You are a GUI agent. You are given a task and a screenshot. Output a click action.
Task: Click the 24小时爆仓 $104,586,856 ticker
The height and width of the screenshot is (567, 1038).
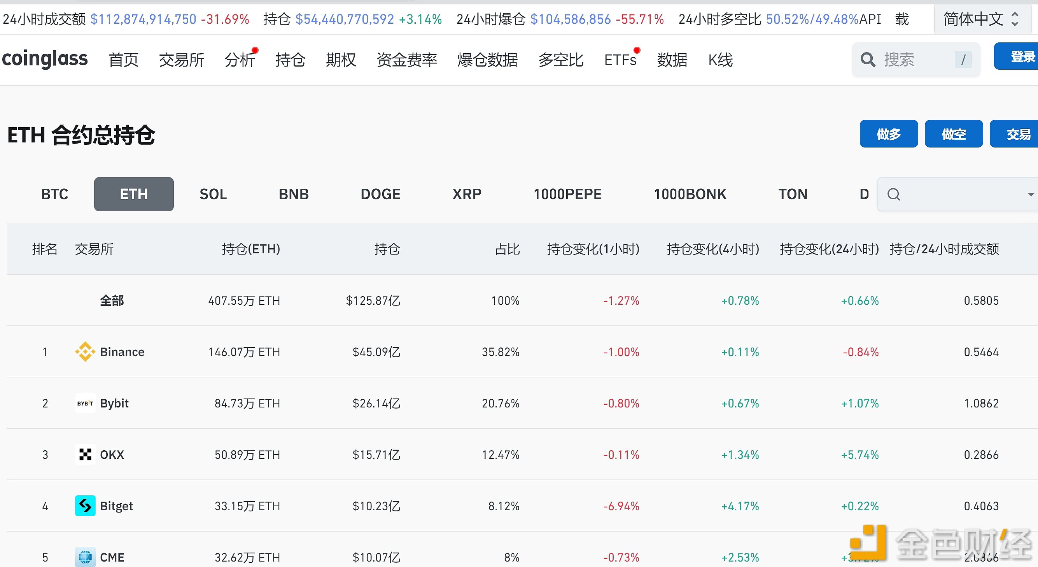click(560, 19)
